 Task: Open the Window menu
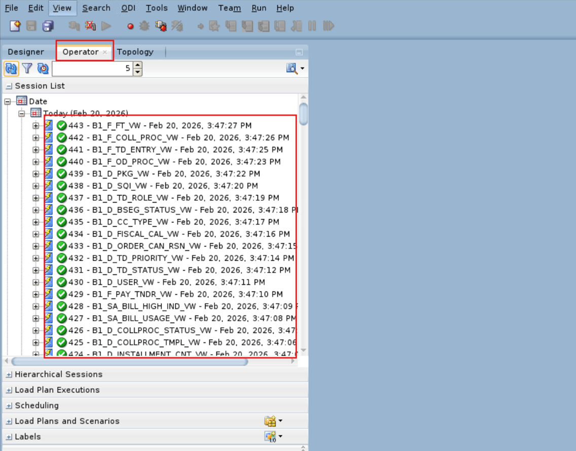pos(193,8)
